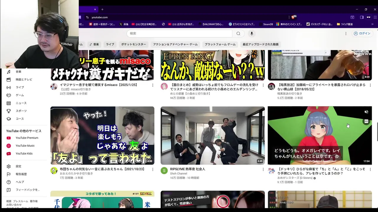
Task: Open the X 画像 bookmark
Action: point(124,24)
